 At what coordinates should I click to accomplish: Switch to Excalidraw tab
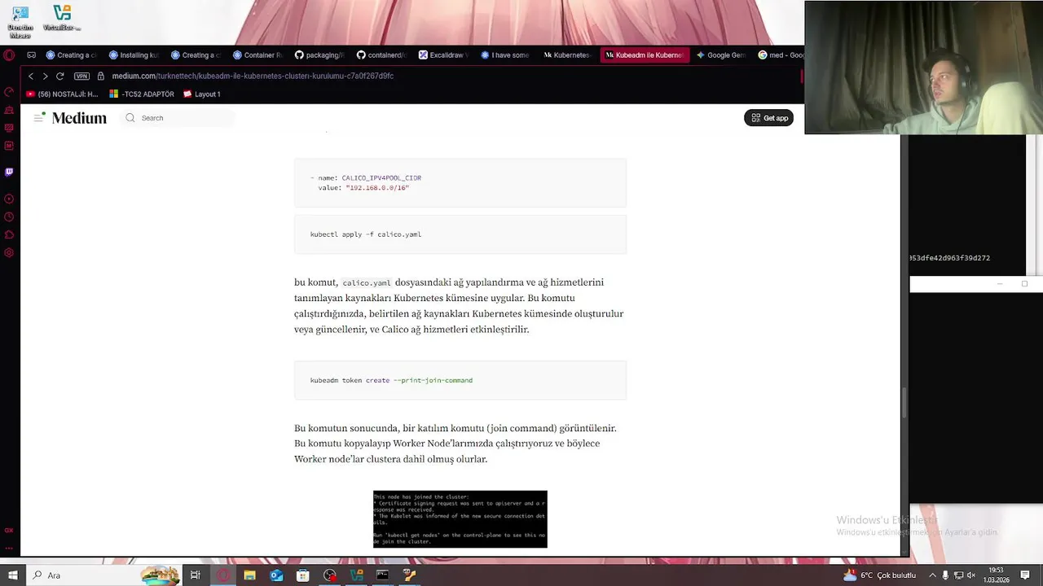coord(444,55)
